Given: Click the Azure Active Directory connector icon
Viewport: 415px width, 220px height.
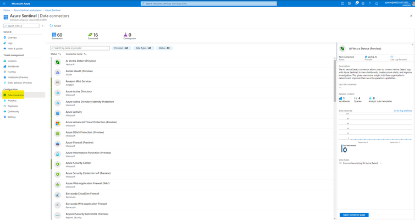Looking at the screenshot, I should (x=57, y=93).
